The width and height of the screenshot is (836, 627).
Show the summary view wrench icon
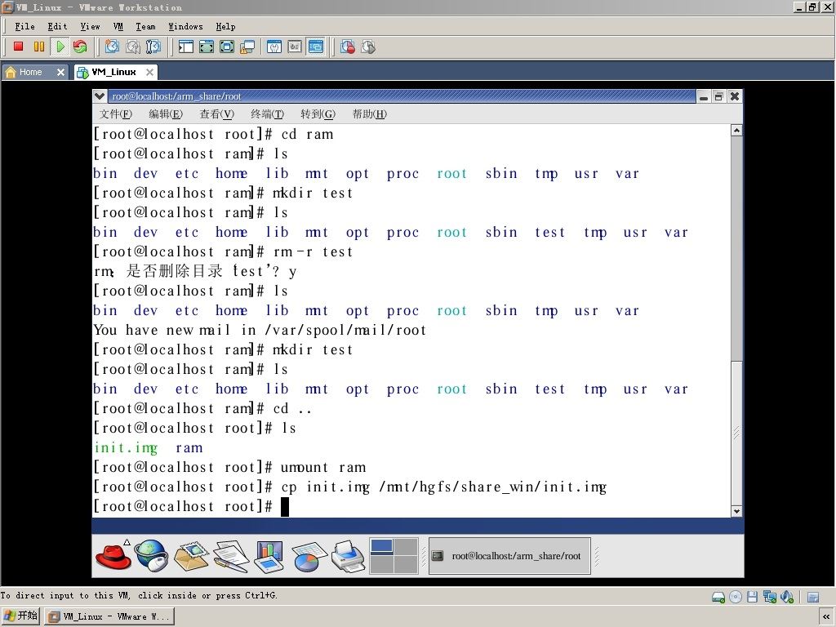274,47
